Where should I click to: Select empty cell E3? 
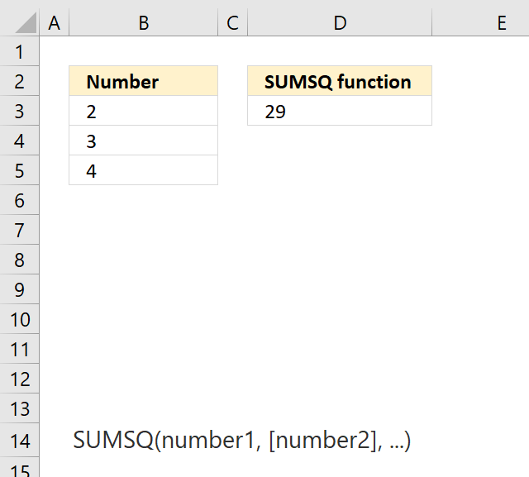pyautogui.click(x=480, y=111)
